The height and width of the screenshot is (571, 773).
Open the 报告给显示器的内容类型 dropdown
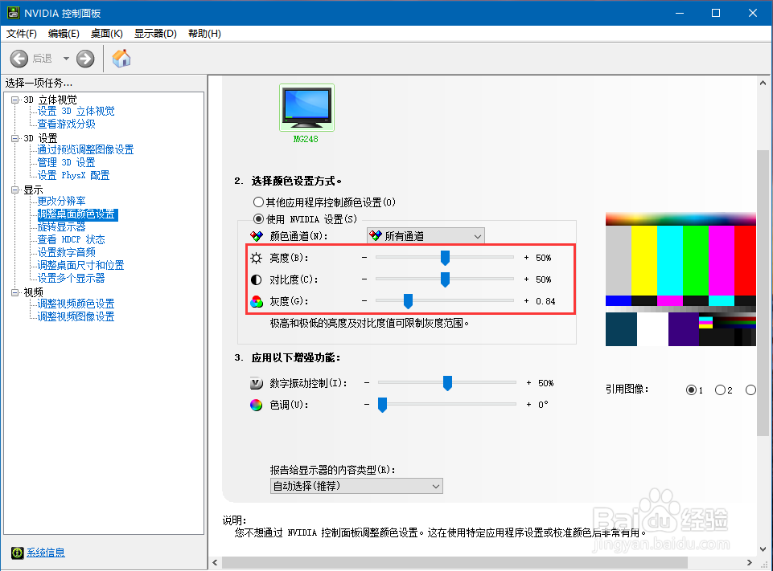point(356,486)
